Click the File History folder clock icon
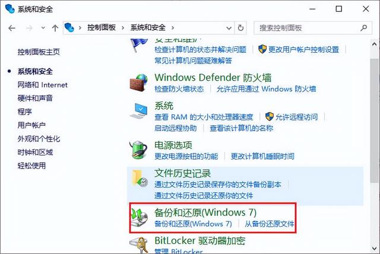 (140, 178)
